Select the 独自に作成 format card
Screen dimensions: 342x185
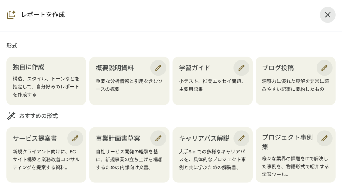tap(46, 81)
